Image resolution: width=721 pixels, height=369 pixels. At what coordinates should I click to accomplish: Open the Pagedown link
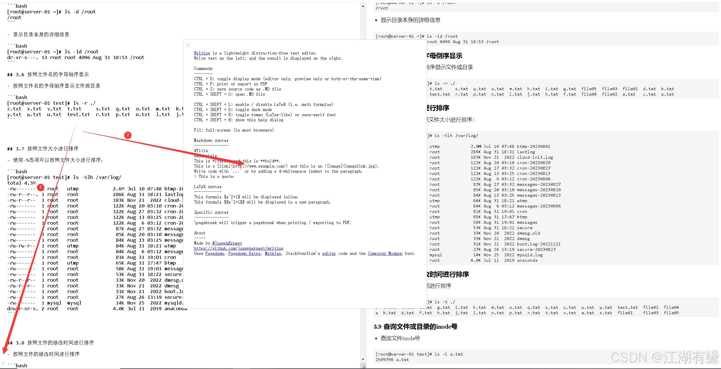coord(214,253)
